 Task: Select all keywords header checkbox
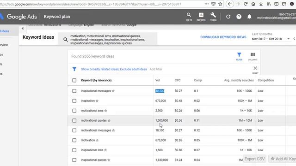[74, 80]
